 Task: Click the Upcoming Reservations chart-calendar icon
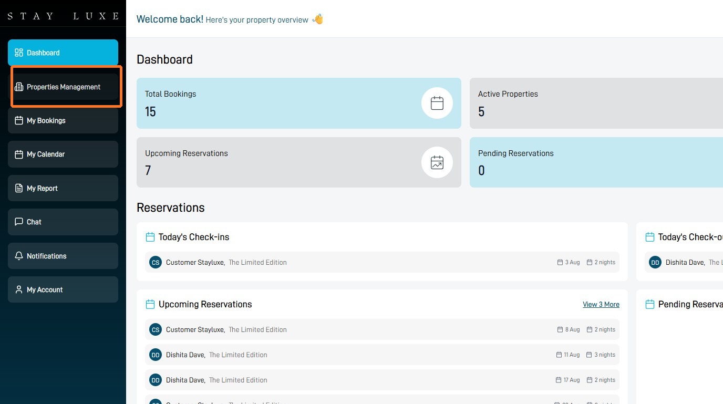click(x=437, y=162)
